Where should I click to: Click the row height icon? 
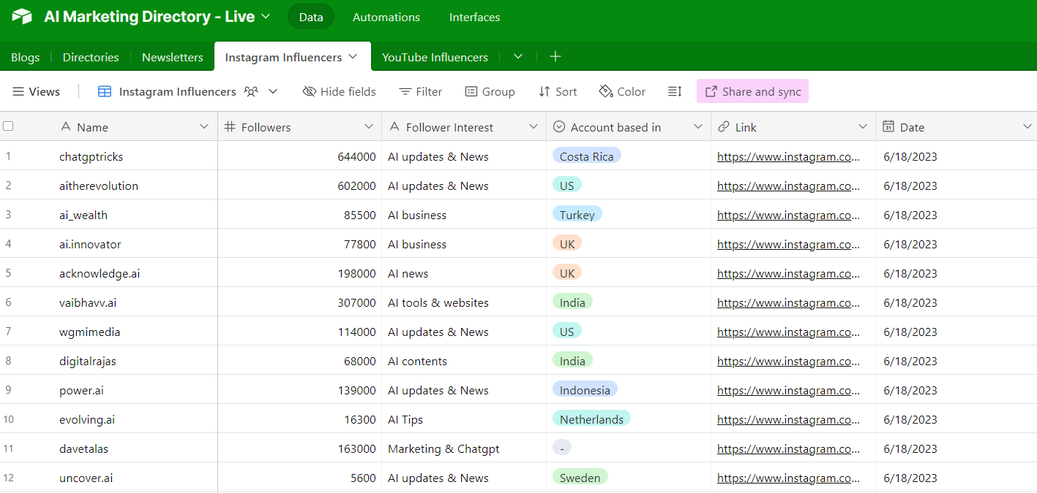coord(675,91)
